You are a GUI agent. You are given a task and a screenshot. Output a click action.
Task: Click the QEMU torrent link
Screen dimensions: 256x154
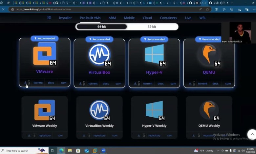point(203,84)
